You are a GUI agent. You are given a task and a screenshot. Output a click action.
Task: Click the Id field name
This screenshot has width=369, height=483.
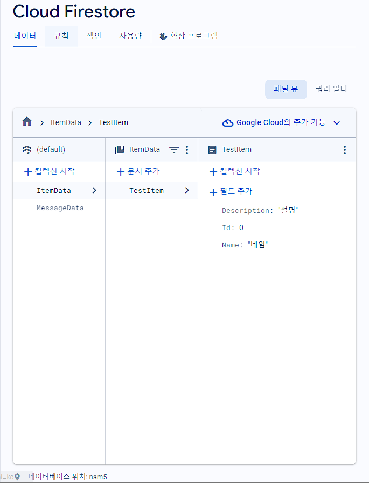pyautogui.click(x=228, y=228)
